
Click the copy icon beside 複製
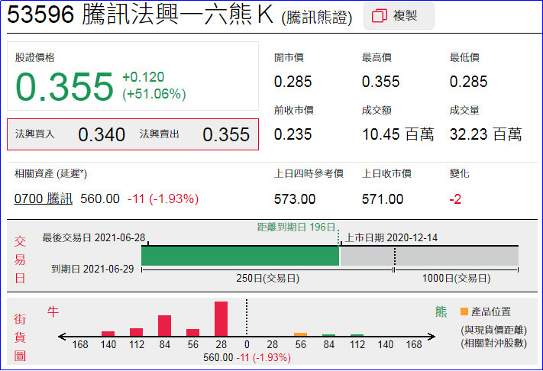(x=380, y=16)
